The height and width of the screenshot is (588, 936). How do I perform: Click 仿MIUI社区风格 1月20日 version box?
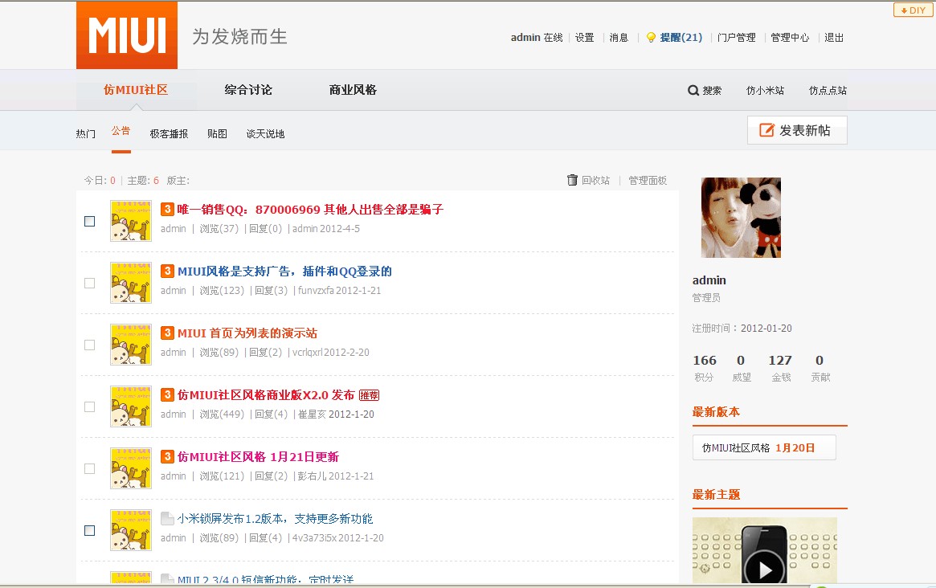(764, 447)
